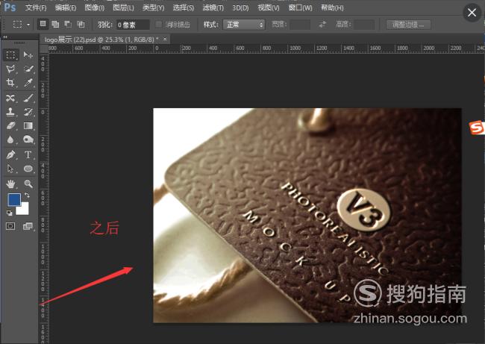Select the Gradient tool
The width and height of the screenshot is (485, 344).
(x=28, y=125)
